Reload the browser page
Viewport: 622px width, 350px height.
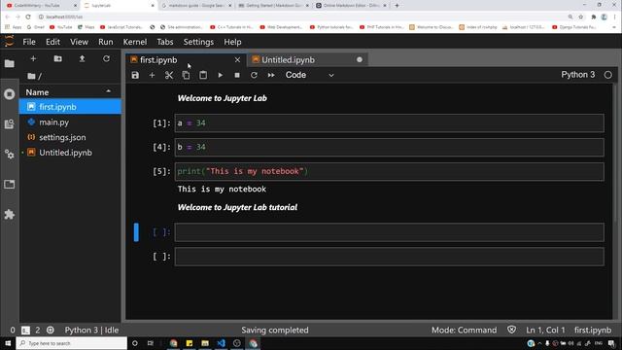(x=28, y=17)
